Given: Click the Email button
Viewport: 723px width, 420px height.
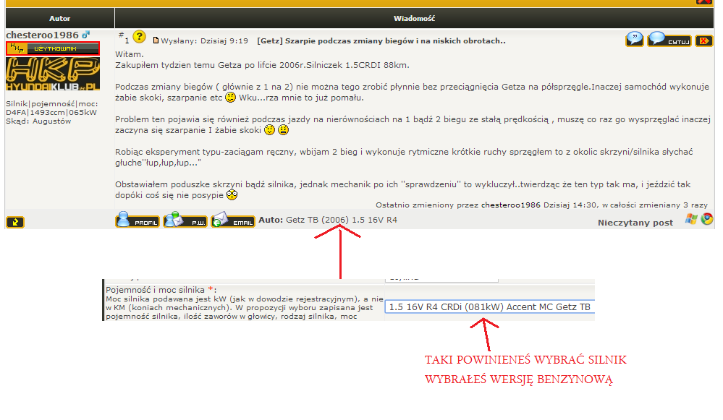Looking at the screenshot, I should pyautogui.click(x=233, y=220).
